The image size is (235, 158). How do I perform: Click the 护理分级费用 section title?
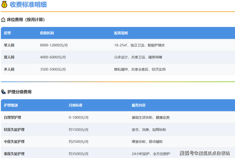19,92
